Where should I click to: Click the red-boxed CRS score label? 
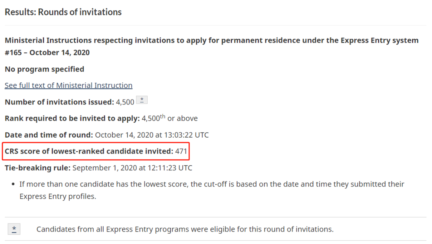(x=89, y=151)
